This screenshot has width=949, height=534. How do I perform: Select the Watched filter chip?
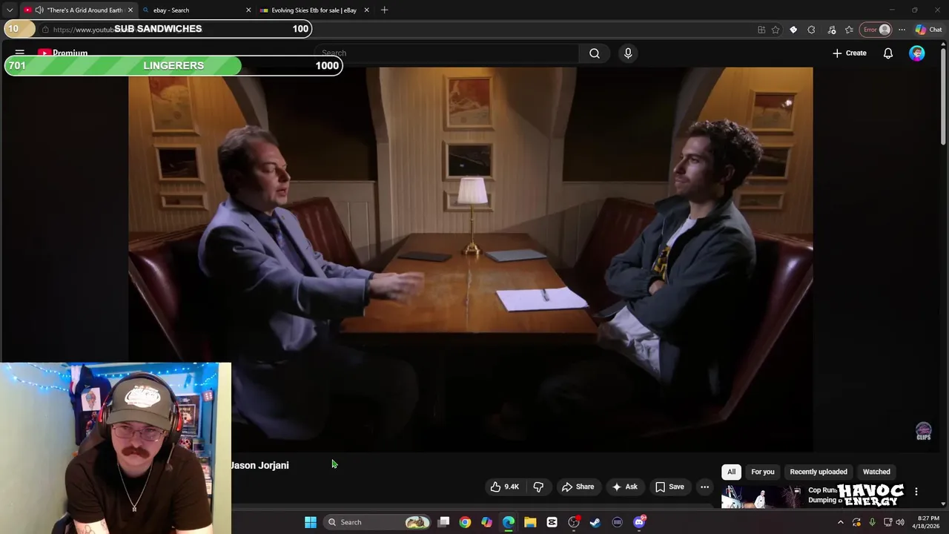876,472
